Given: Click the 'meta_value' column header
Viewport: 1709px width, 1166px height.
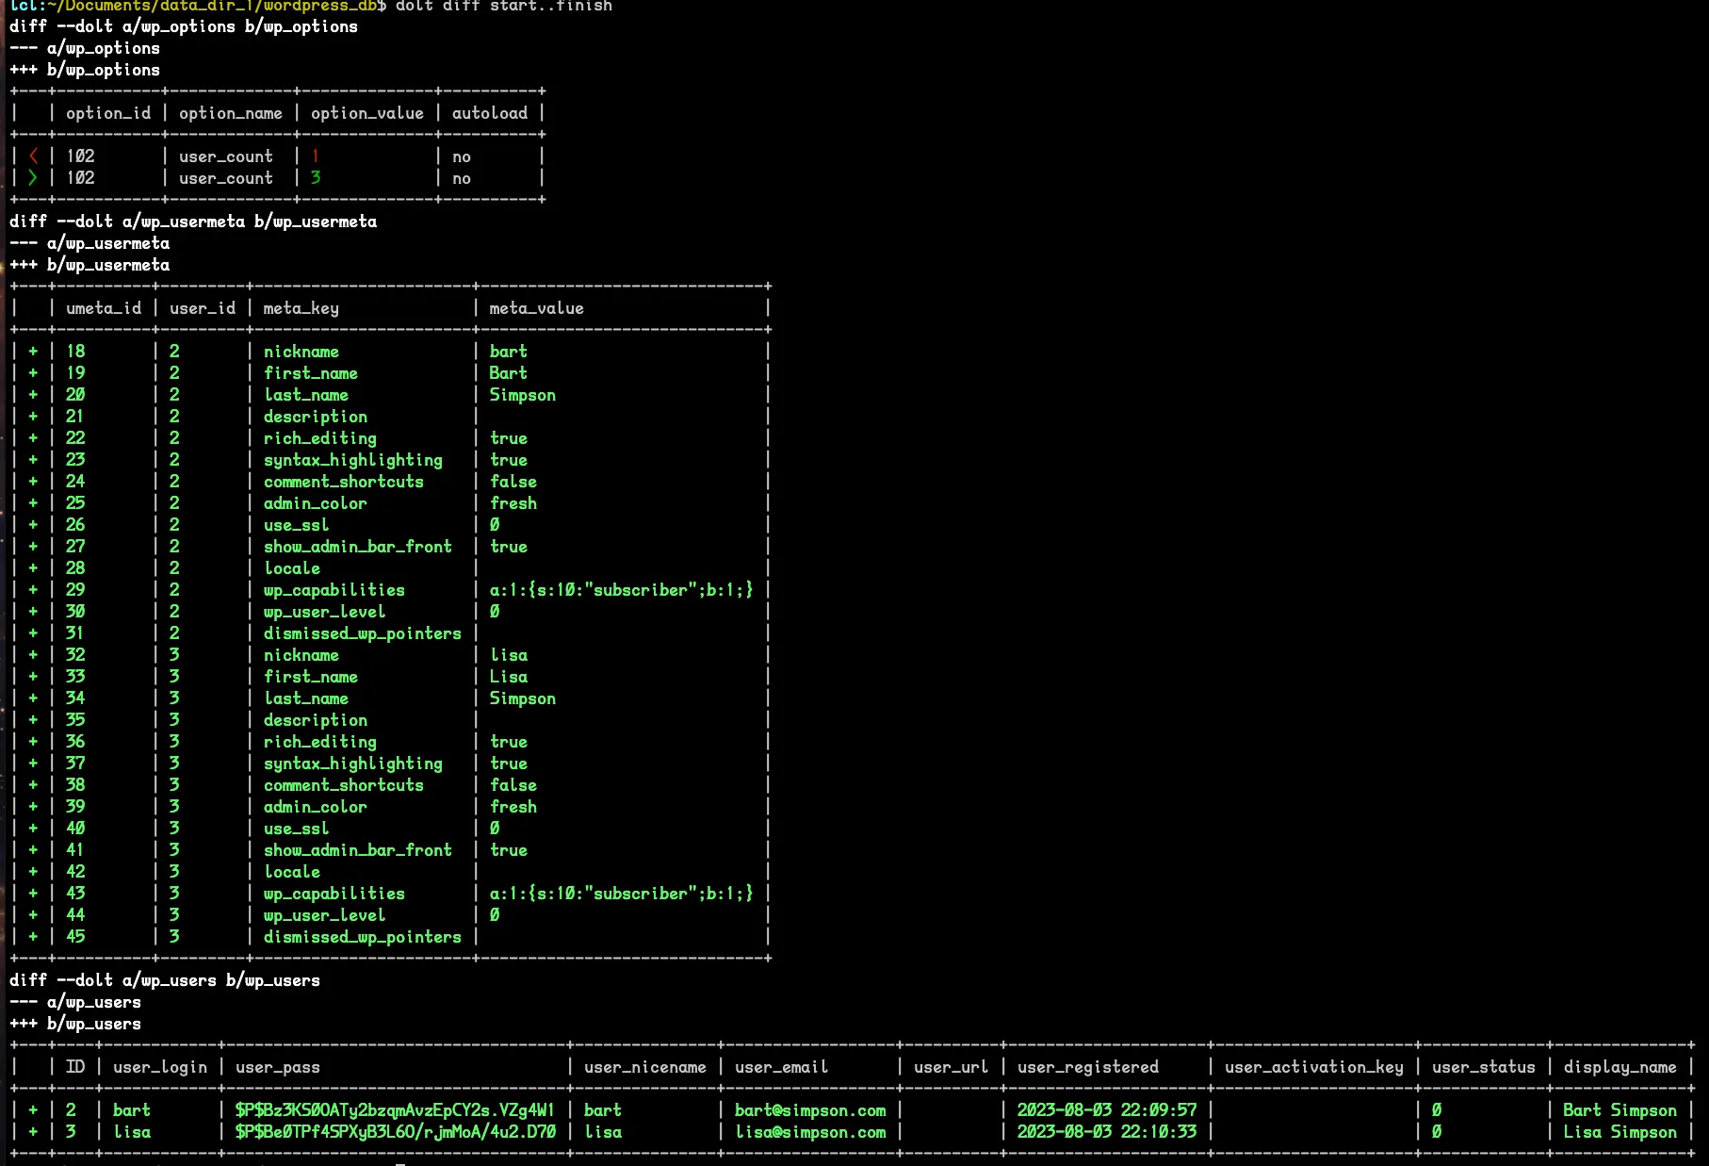Looking at the screenshot, I should tap(536, 308).
